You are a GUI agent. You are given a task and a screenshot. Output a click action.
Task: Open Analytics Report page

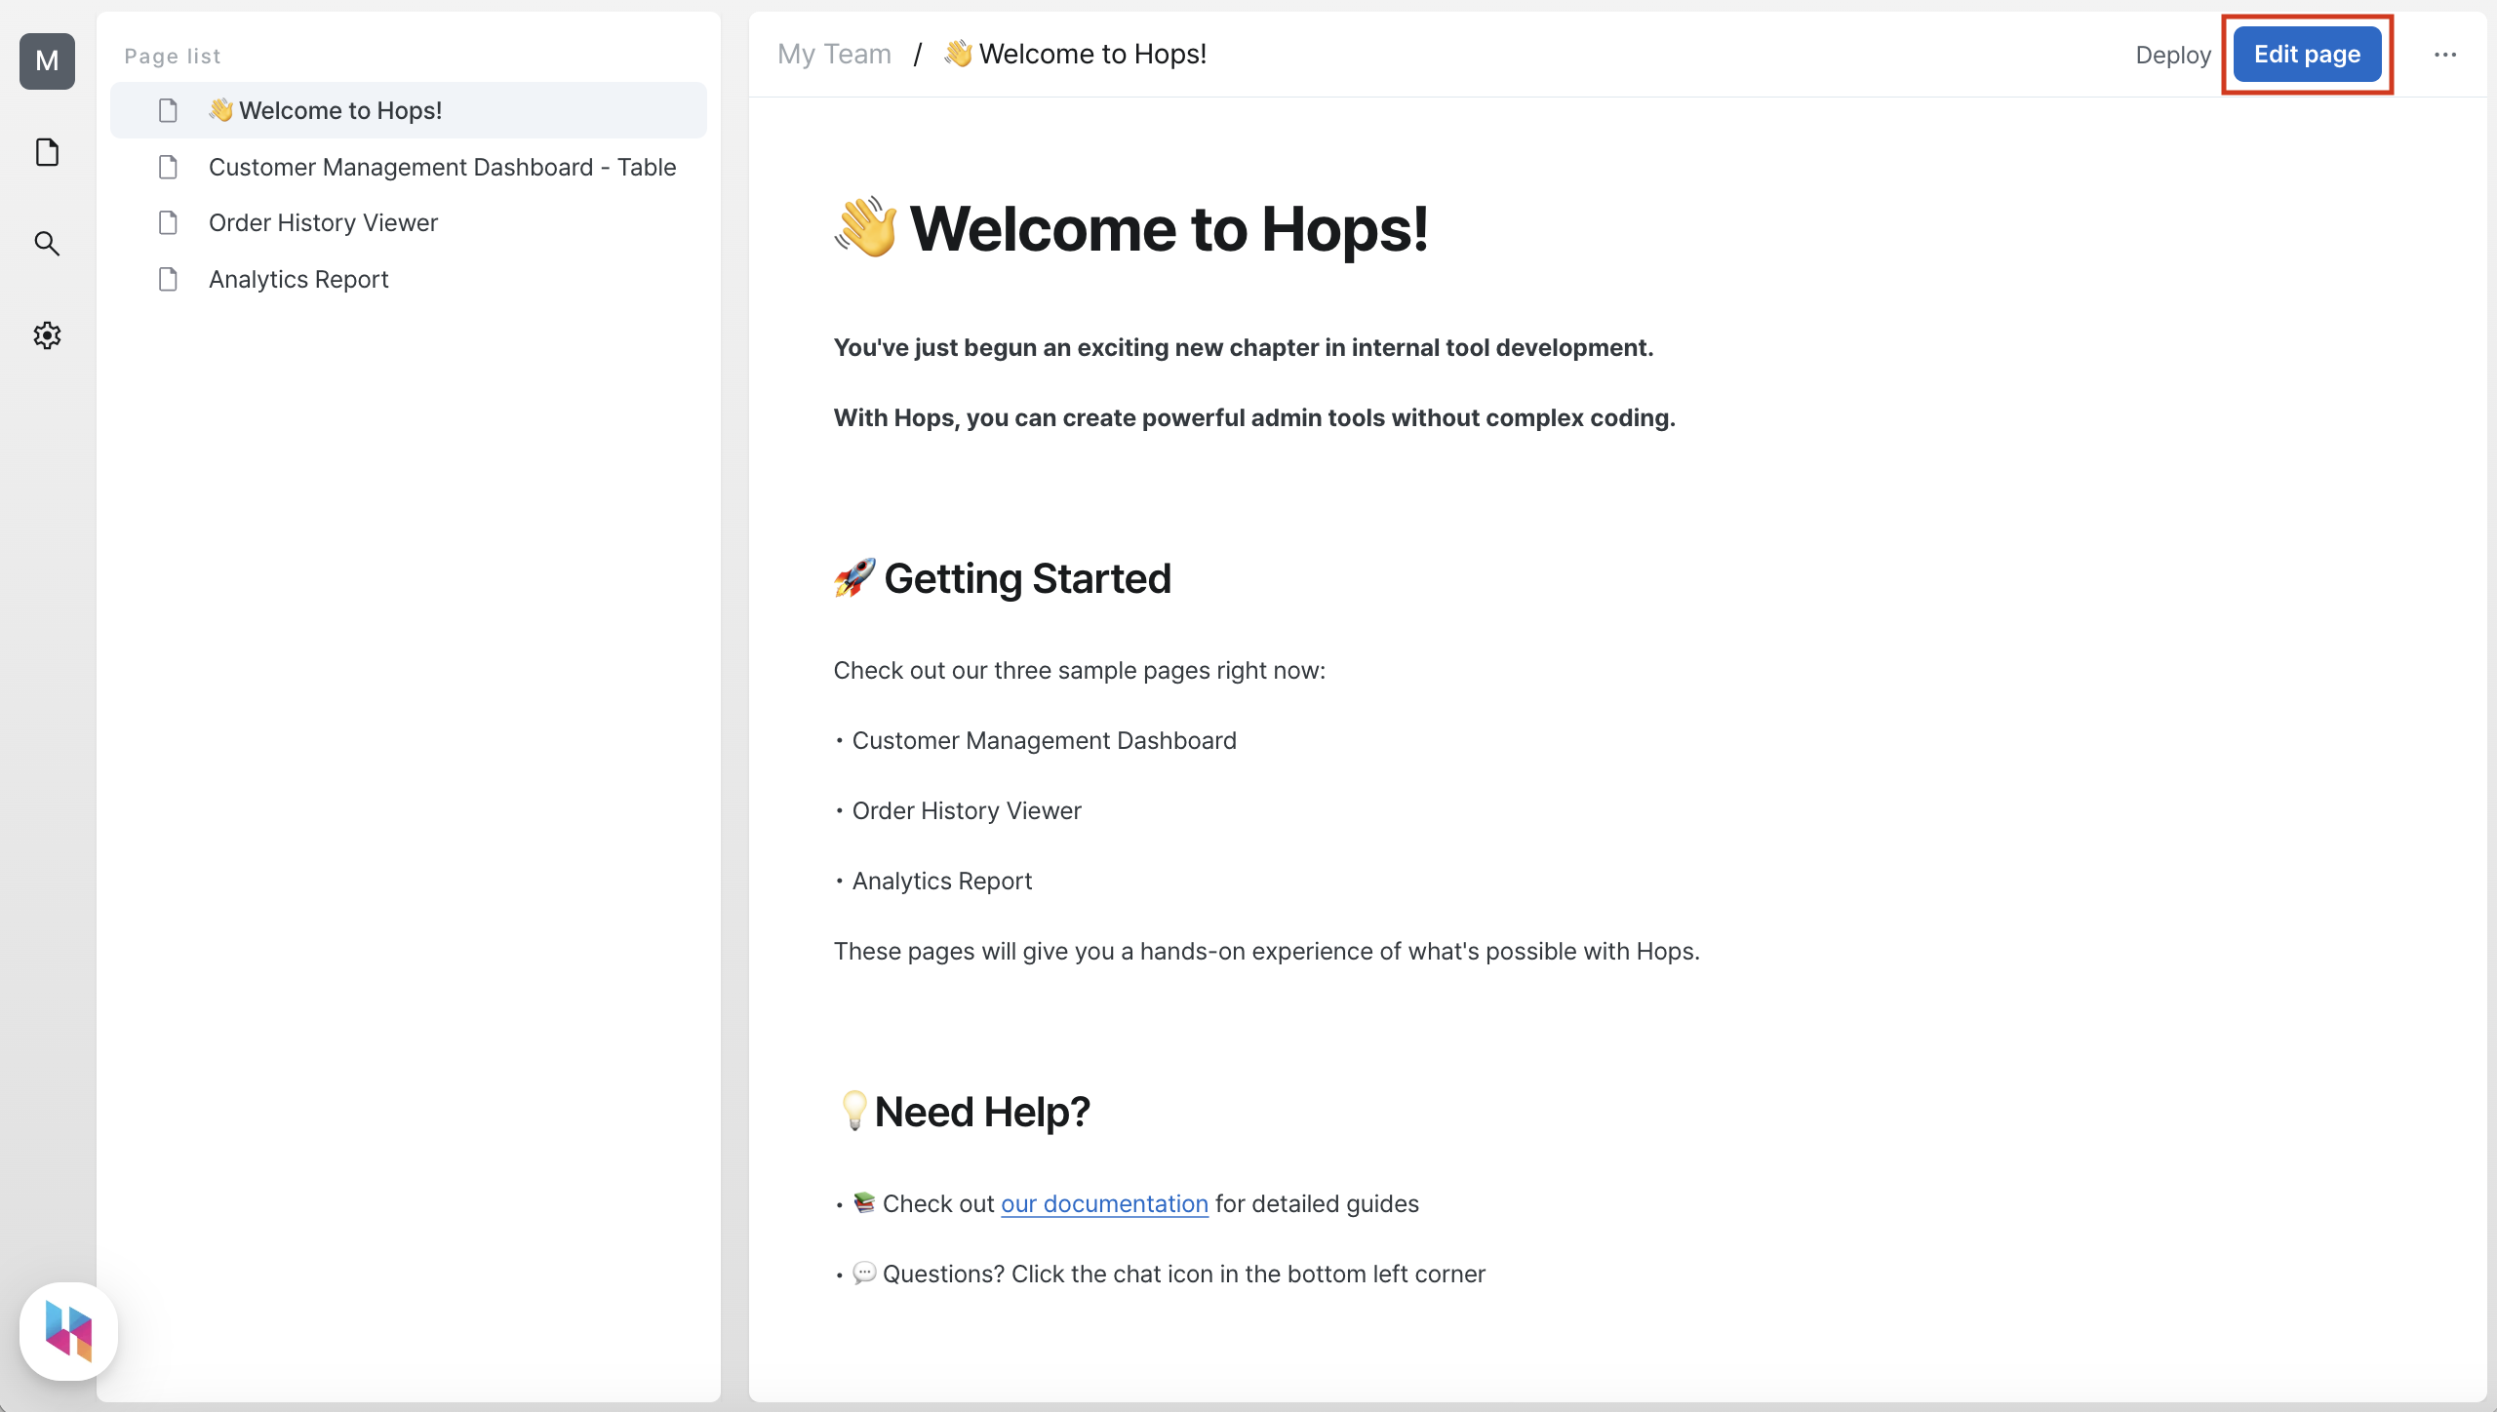tap(409, 279)
